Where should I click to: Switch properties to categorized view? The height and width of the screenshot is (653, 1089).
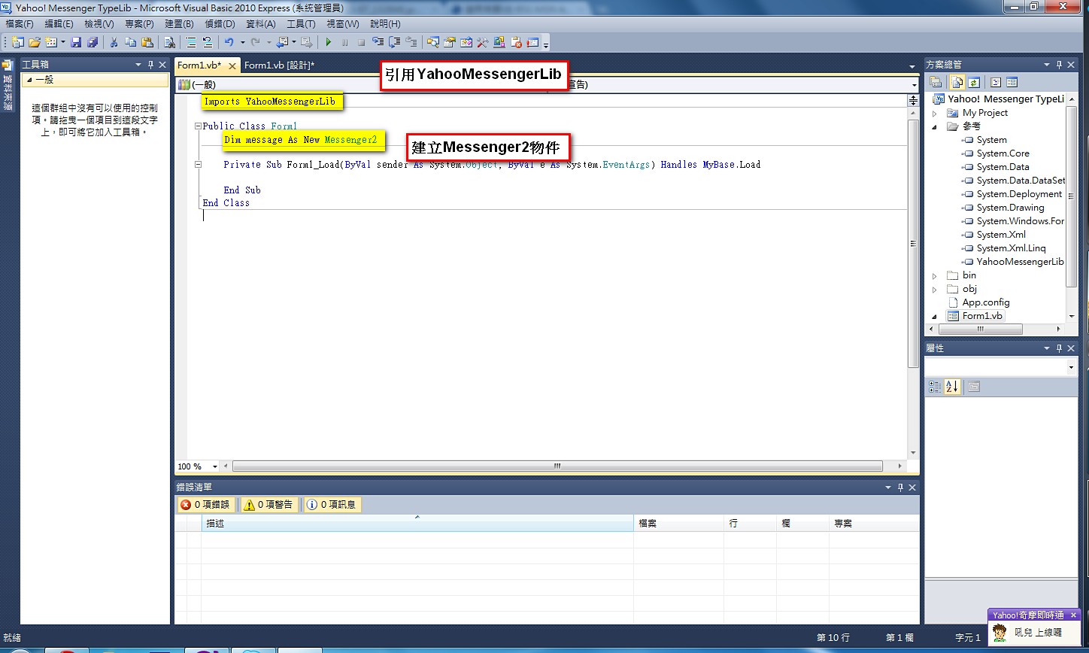pyautogui.click(x=935, y=387)
